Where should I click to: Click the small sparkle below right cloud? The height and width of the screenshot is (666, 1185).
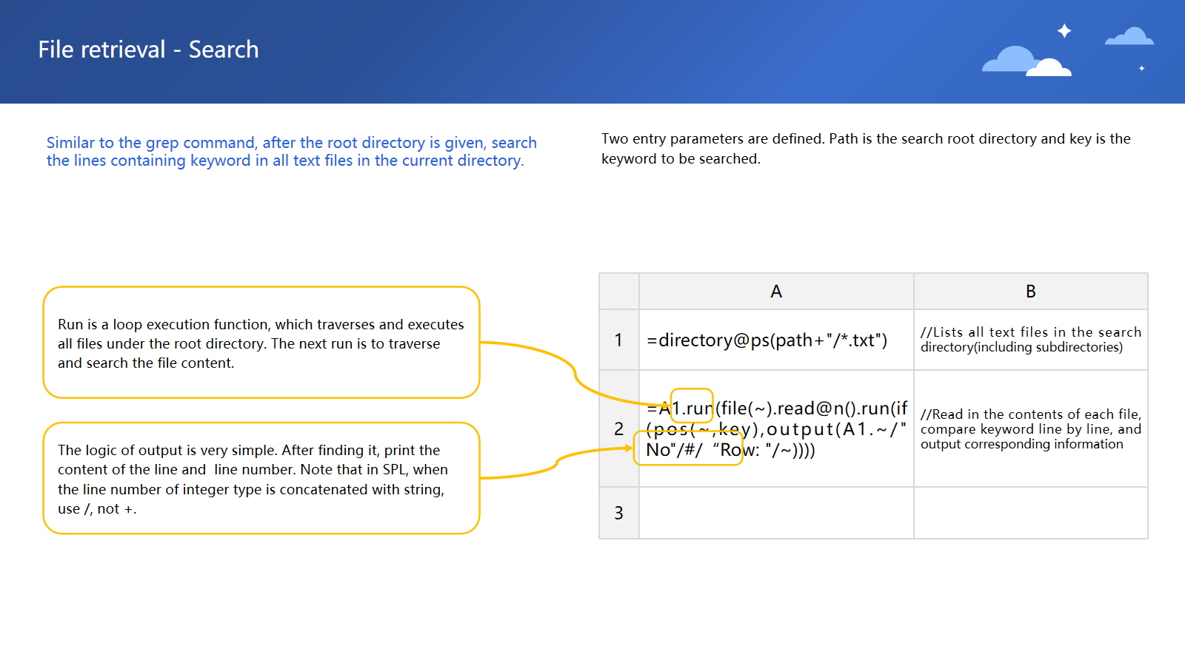click(x=1141, y=68)
